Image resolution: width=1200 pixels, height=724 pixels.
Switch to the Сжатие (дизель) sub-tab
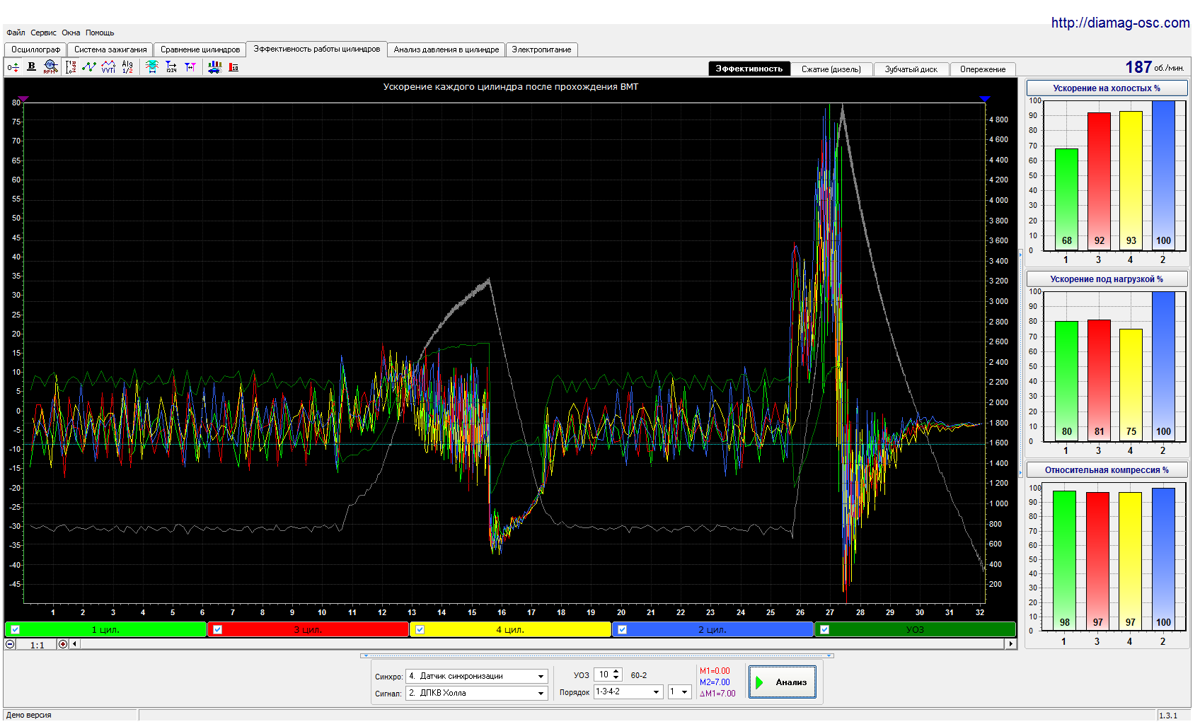point(831,69)
